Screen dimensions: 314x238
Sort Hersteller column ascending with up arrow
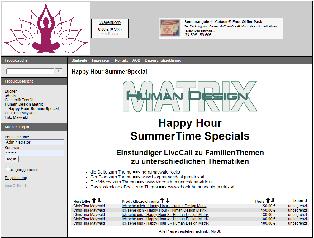tap(94, 201)
